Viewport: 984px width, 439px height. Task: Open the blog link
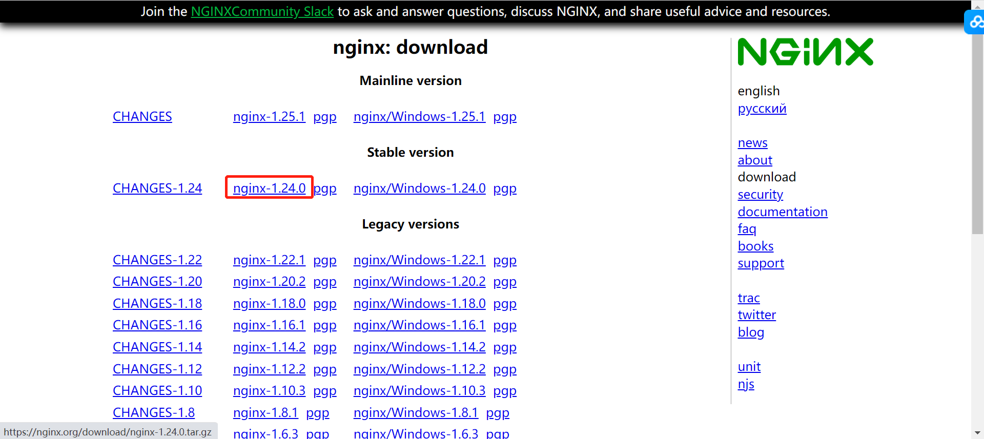click(751, 332)
